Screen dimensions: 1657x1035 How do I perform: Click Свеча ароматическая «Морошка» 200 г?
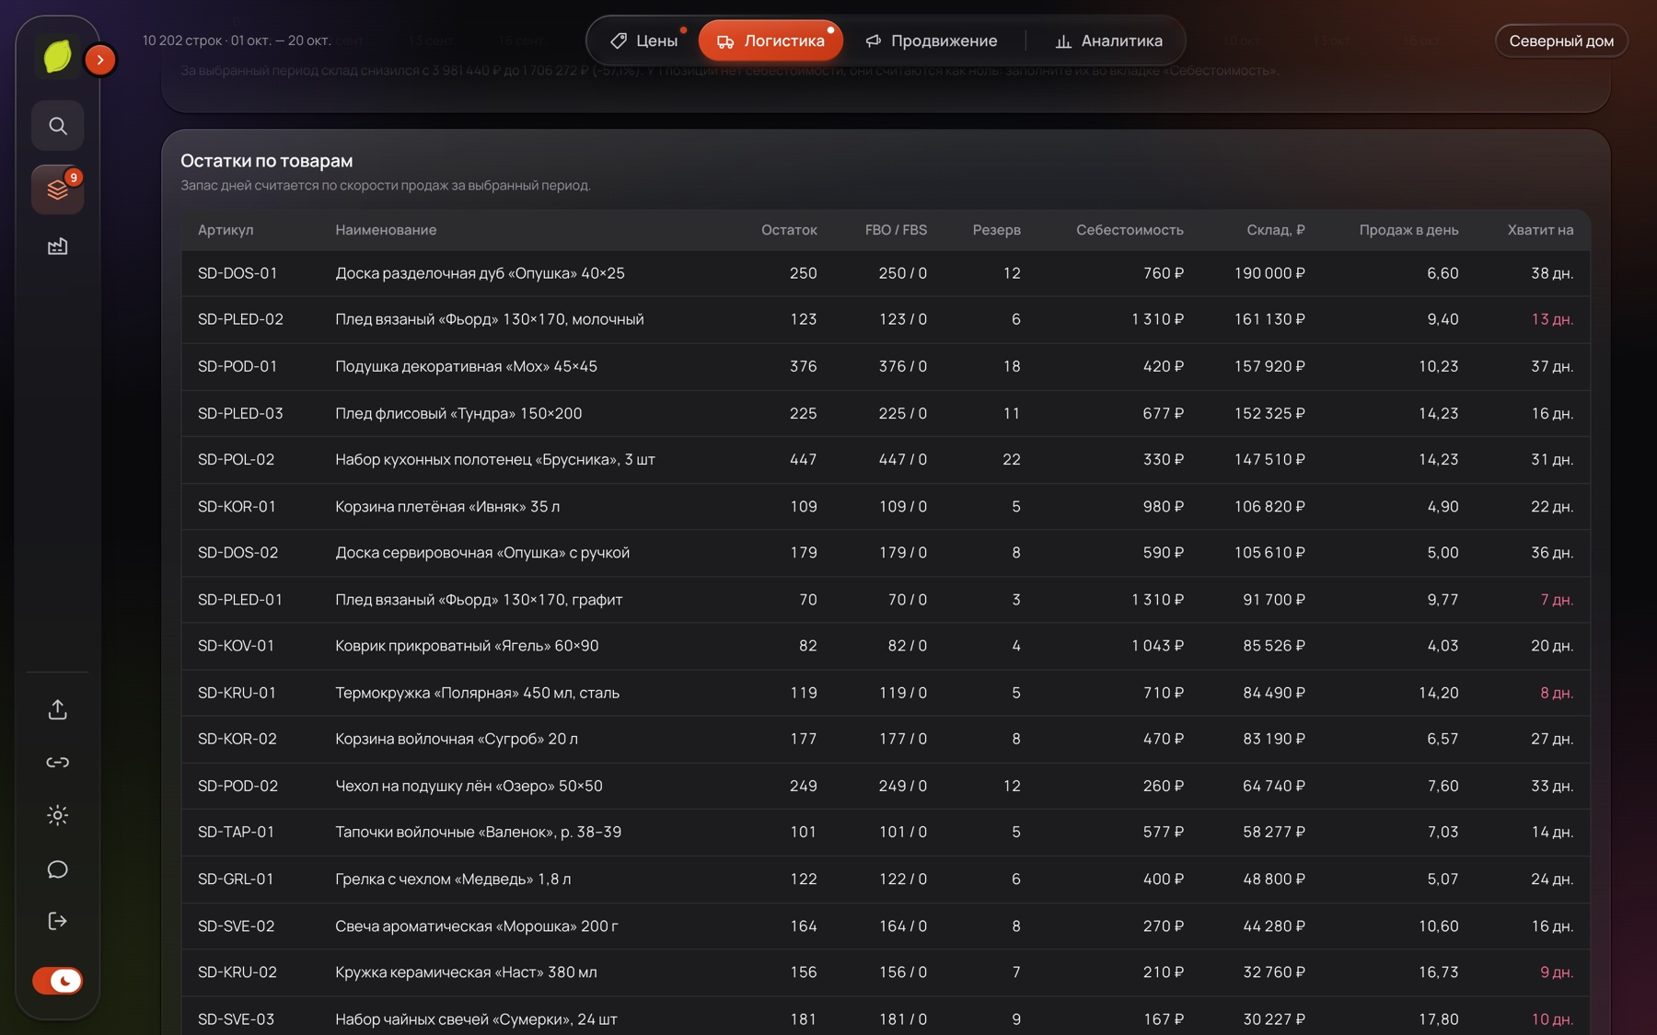pyautogui.click(x=477, y=926)
